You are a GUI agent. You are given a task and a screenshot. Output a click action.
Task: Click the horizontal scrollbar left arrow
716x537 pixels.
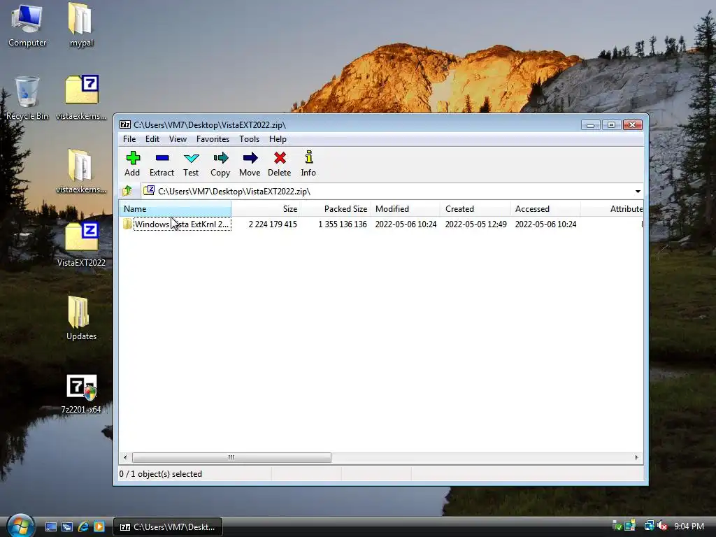click(x=126, y=457)
